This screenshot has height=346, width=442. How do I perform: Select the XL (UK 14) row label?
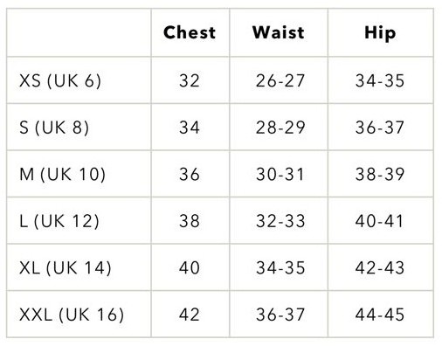(66, 267)
